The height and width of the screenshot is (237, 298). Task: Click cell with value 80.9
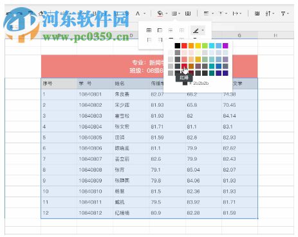tap(167, 213)
